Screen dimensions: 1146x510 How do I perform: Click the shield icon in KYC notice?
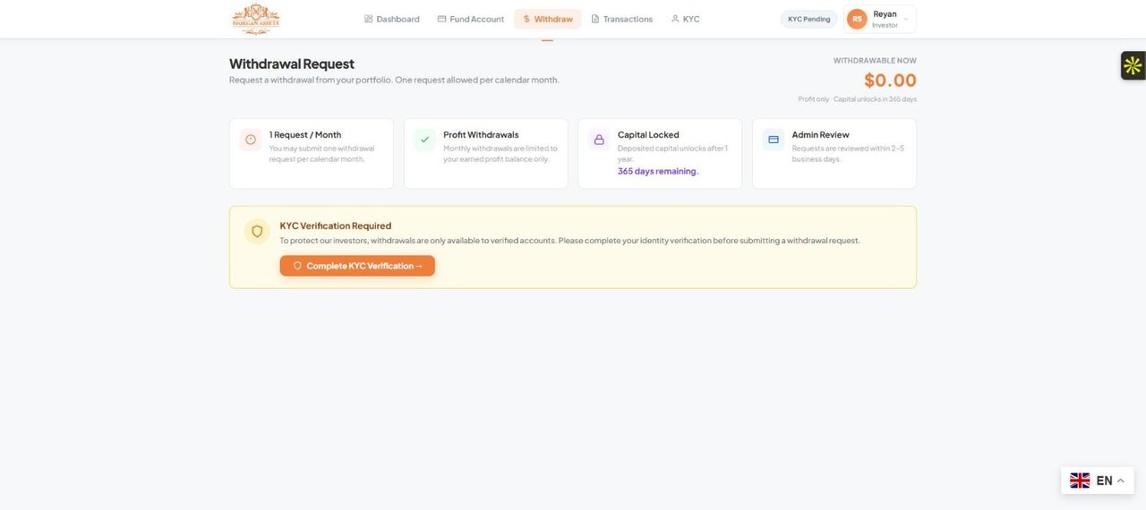(x=257, y=232)
